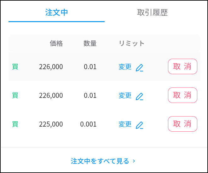Click pencil edit icon in second order row
208x173 pixels.
coord(139,96)
